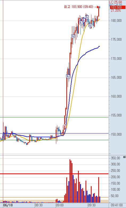Image resolution: width=126 pixels, height=208 pixels.
Task: Click the last tall red candle at 09:40
Action: [x=99, y=11]
